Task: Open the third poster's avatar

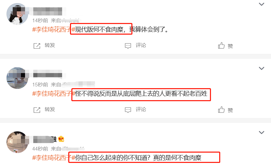Action: tap(17, 142)
